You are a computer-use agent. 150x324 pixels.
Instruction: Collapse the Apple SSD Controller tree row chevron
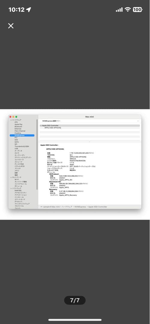pos(41,126)
